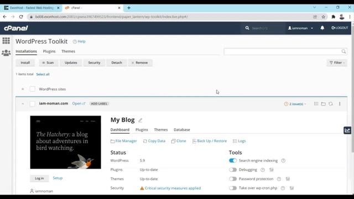Enable Password protection switch
This screenshot has width=354, height=199.
[233, 179]
